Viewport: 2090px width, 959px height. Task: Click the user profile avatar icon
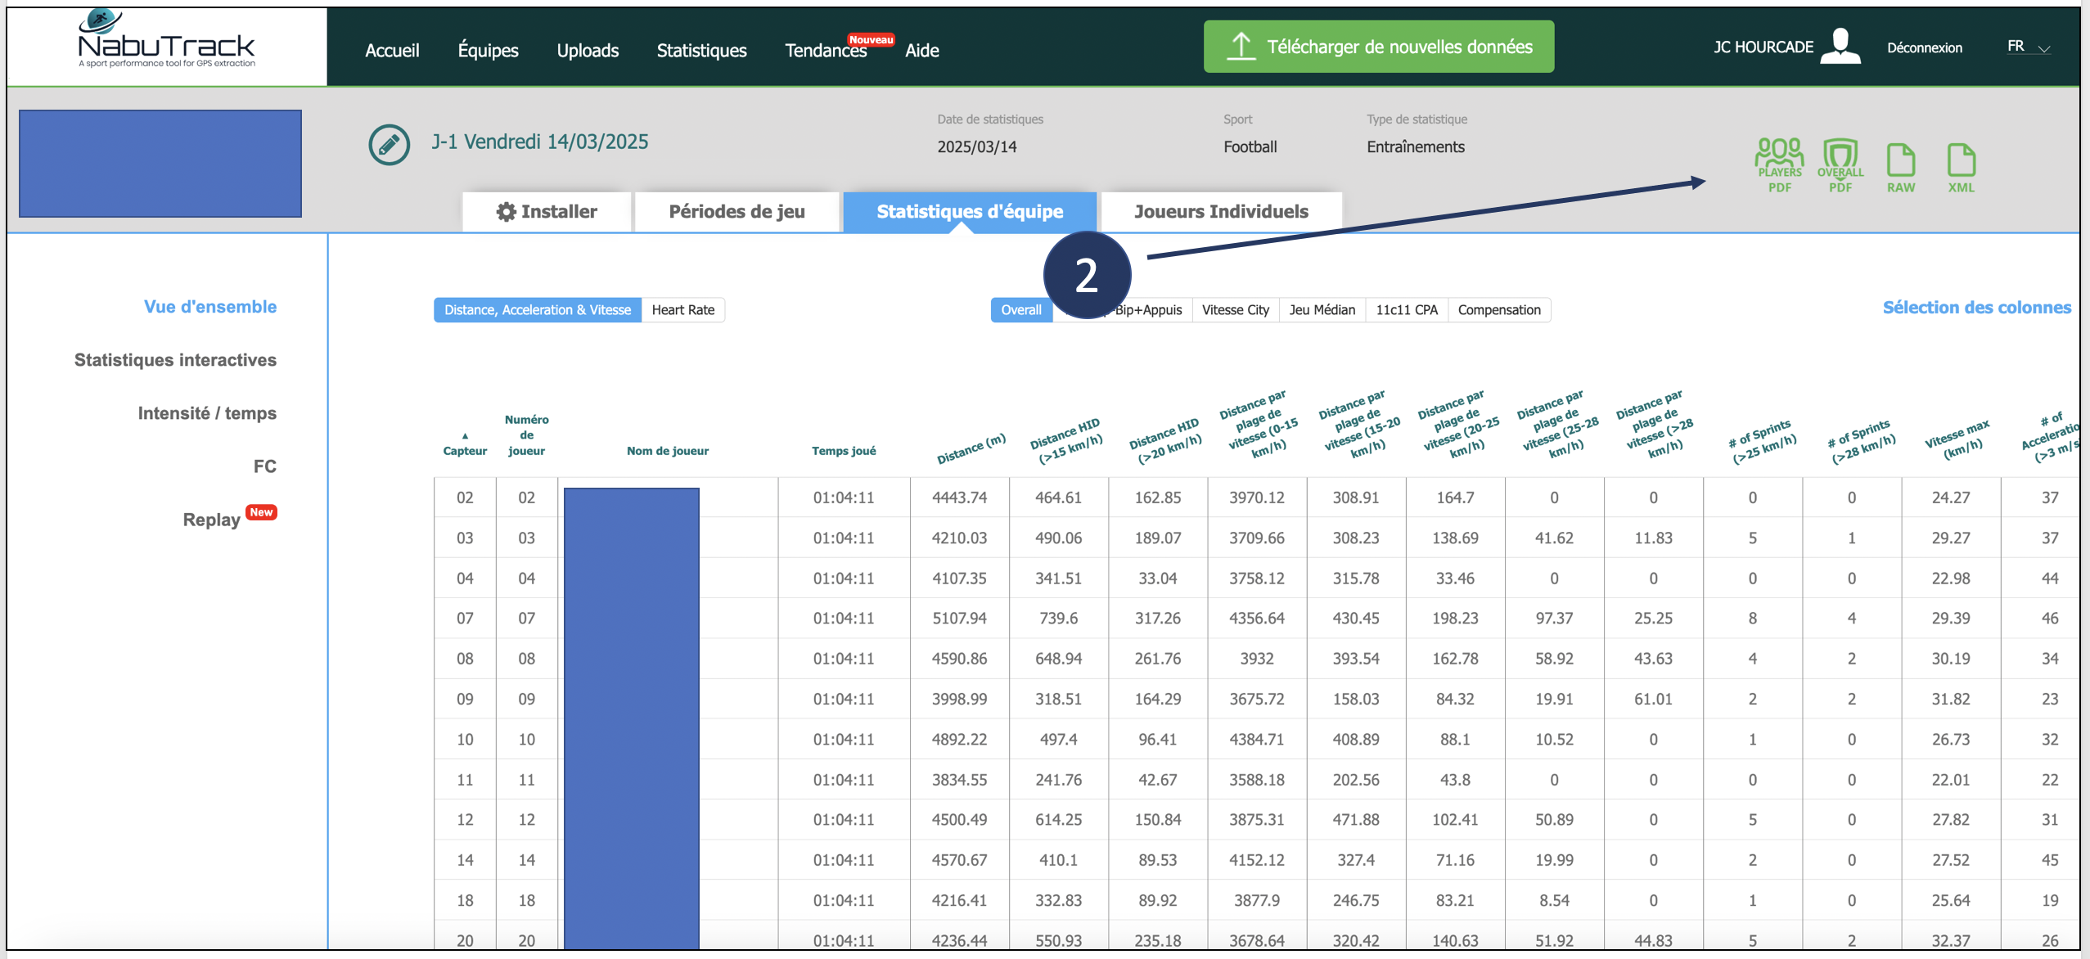coord(1840,46)
